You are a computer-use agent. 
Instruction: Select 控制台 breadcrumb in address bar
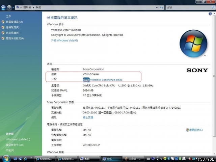27,7
